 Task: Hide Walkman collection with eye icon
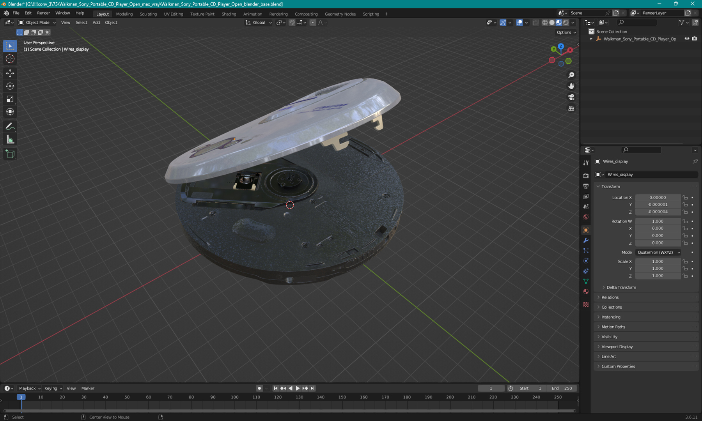687,39
